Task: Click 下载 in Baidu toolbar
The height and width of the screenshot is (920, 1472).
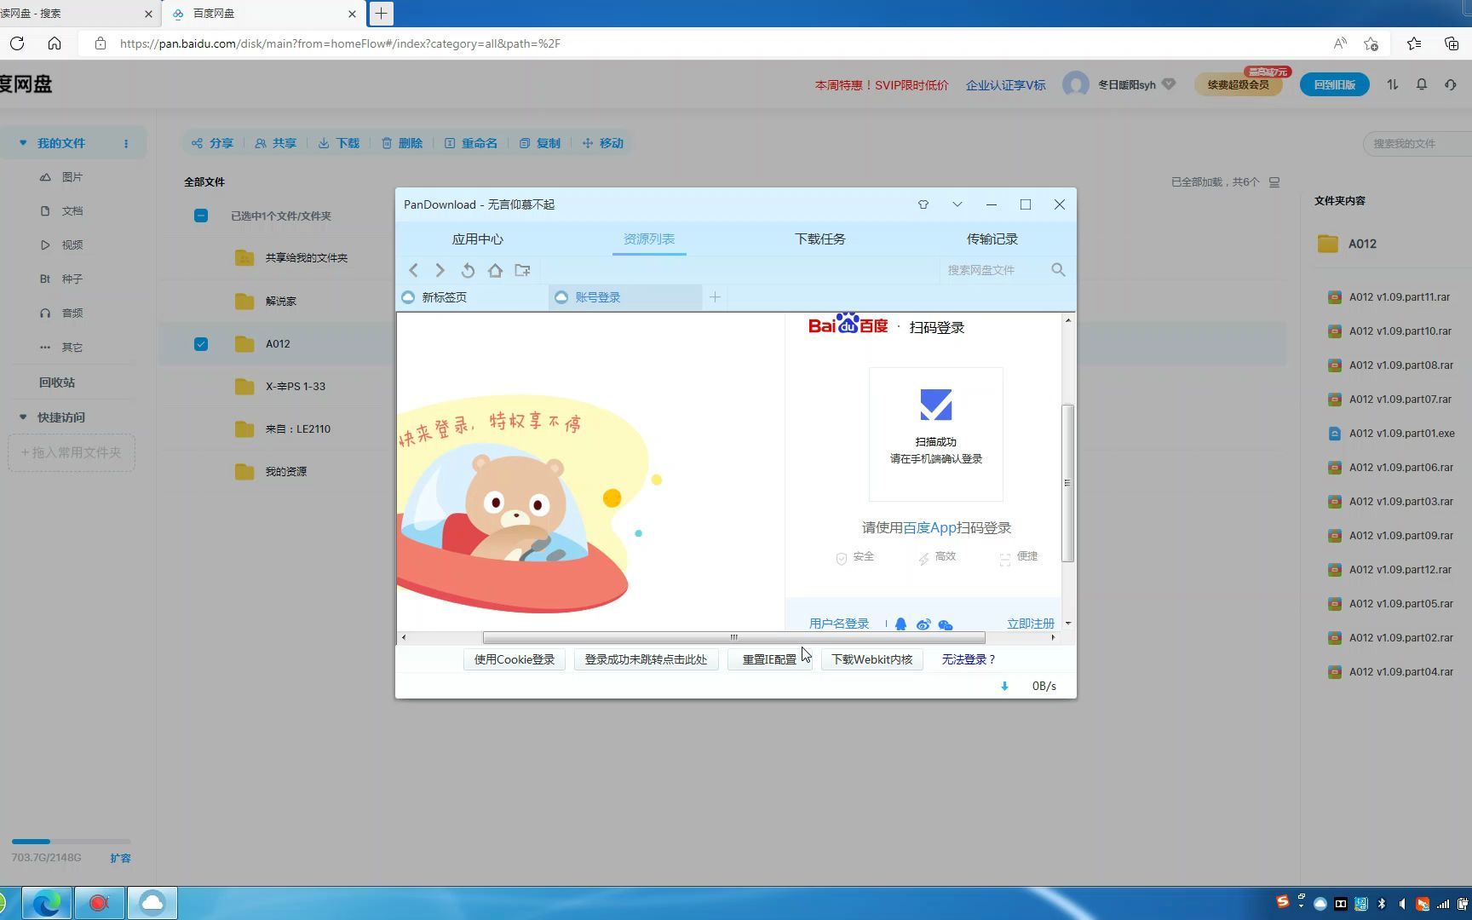Action: (x=339, y=143)
